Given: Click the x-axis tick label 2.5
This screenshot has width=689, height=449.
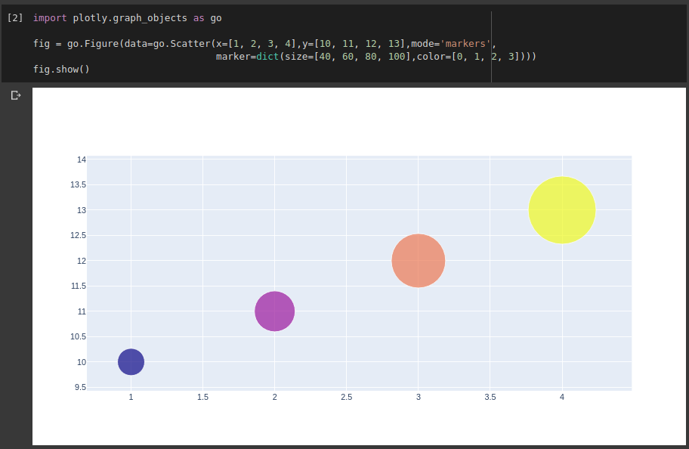Looking at the screenshot, I should [346, 396].
